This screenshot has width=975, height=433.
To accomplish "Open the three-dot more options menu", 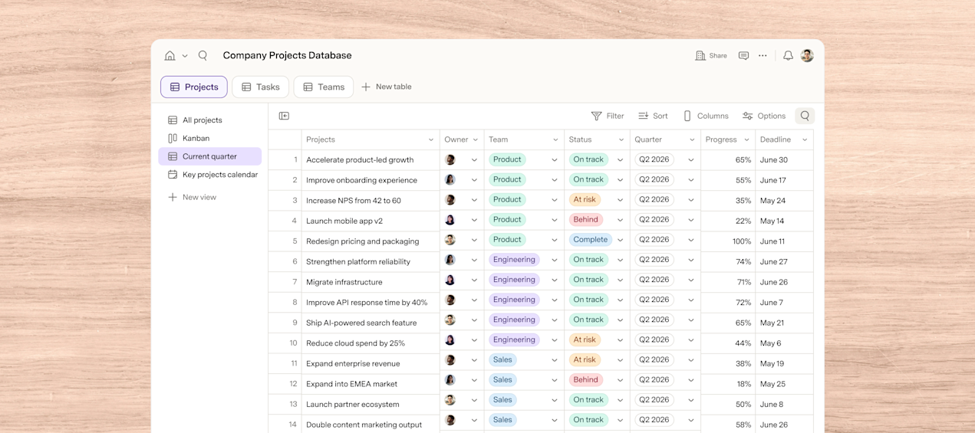I will tap(763, 55).
